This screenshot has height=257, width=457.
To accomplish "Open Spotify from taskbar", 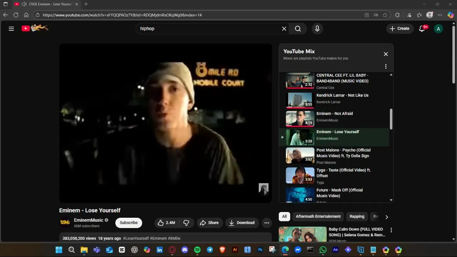I will tap(197, 250).
